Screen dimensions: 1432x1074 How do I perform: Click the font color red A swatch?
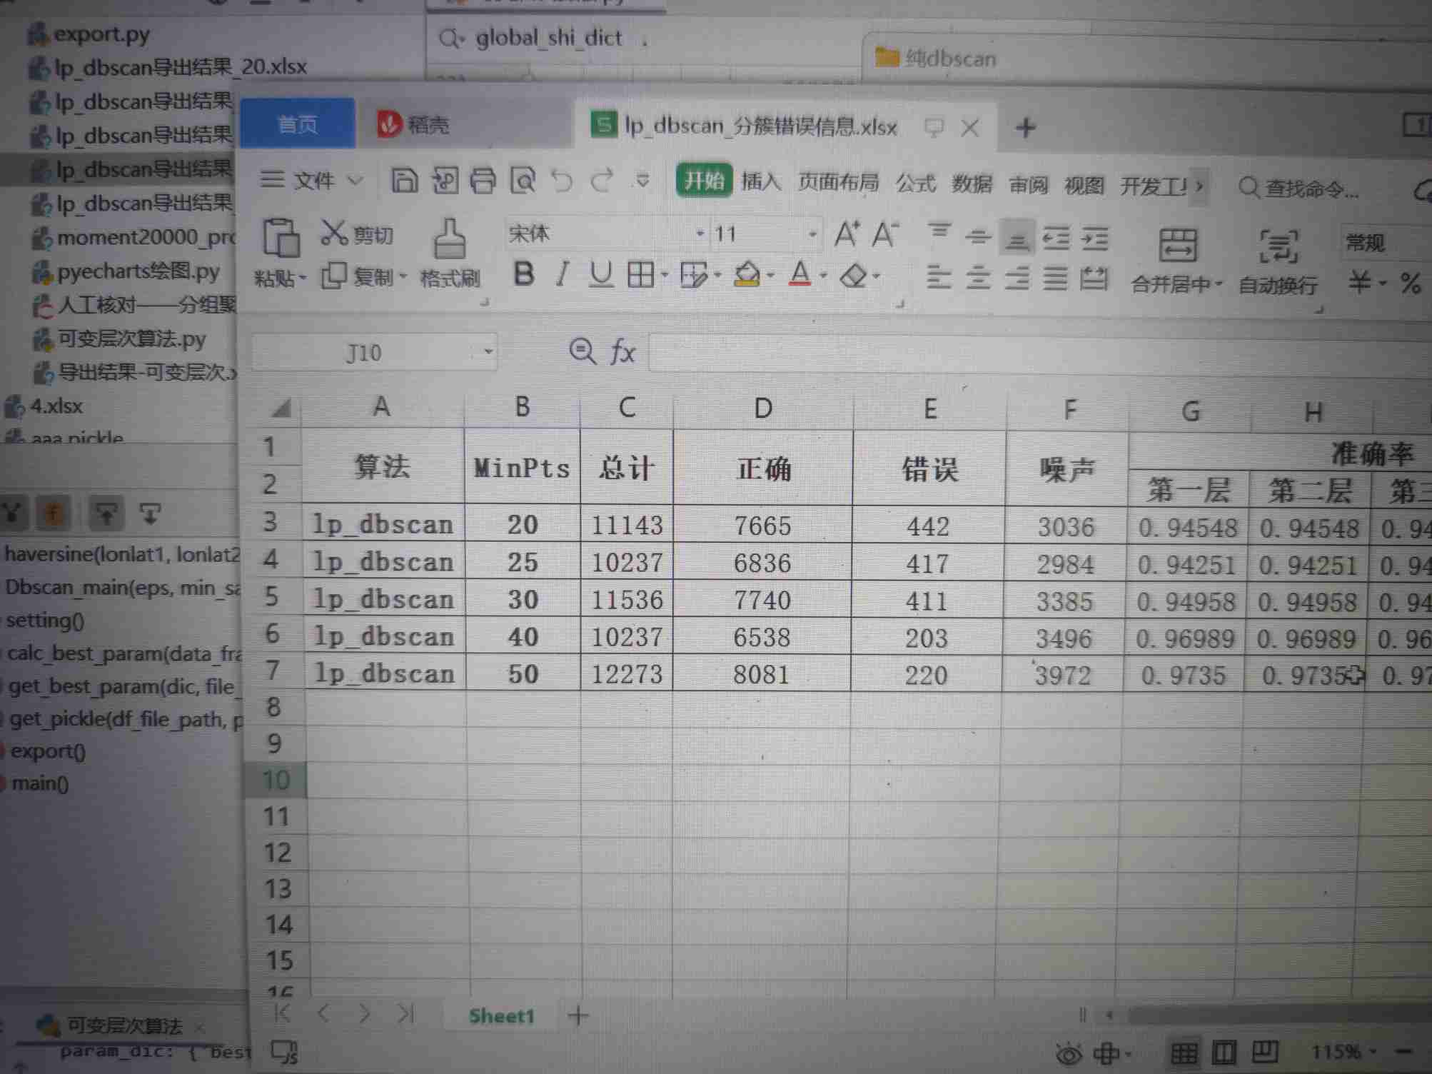tap(800, 274)
